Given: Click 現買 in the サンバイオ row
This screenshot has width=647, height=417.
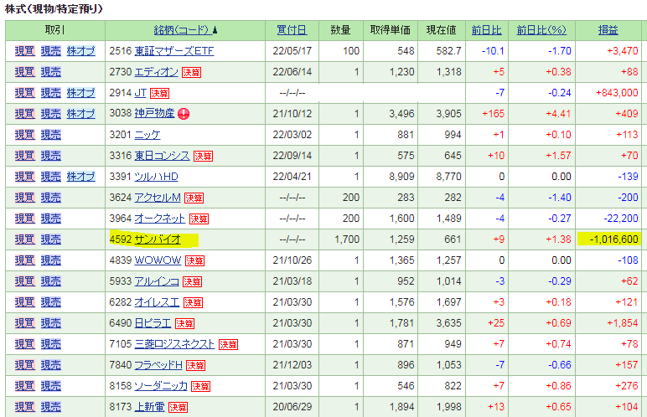Looking at the screenshot, I should pyautogui.click(x=25, y=239).
